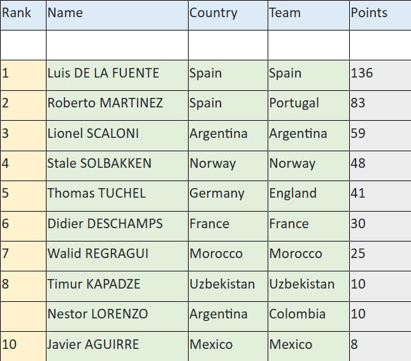
Task: Click the empty rank cell beside Nestor LORENZO
Action: [x=23, y=314]
